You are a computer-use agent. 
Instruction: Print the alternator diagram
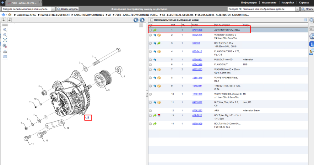5,52
